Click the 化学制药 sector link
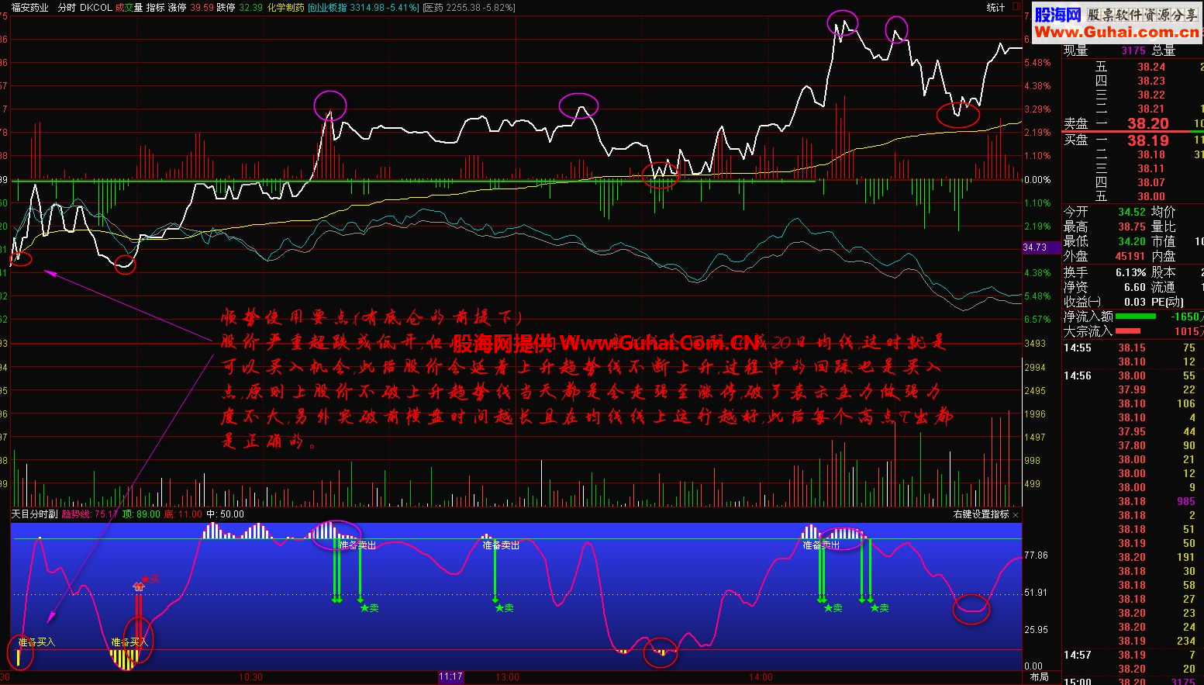 click(285, 8)
